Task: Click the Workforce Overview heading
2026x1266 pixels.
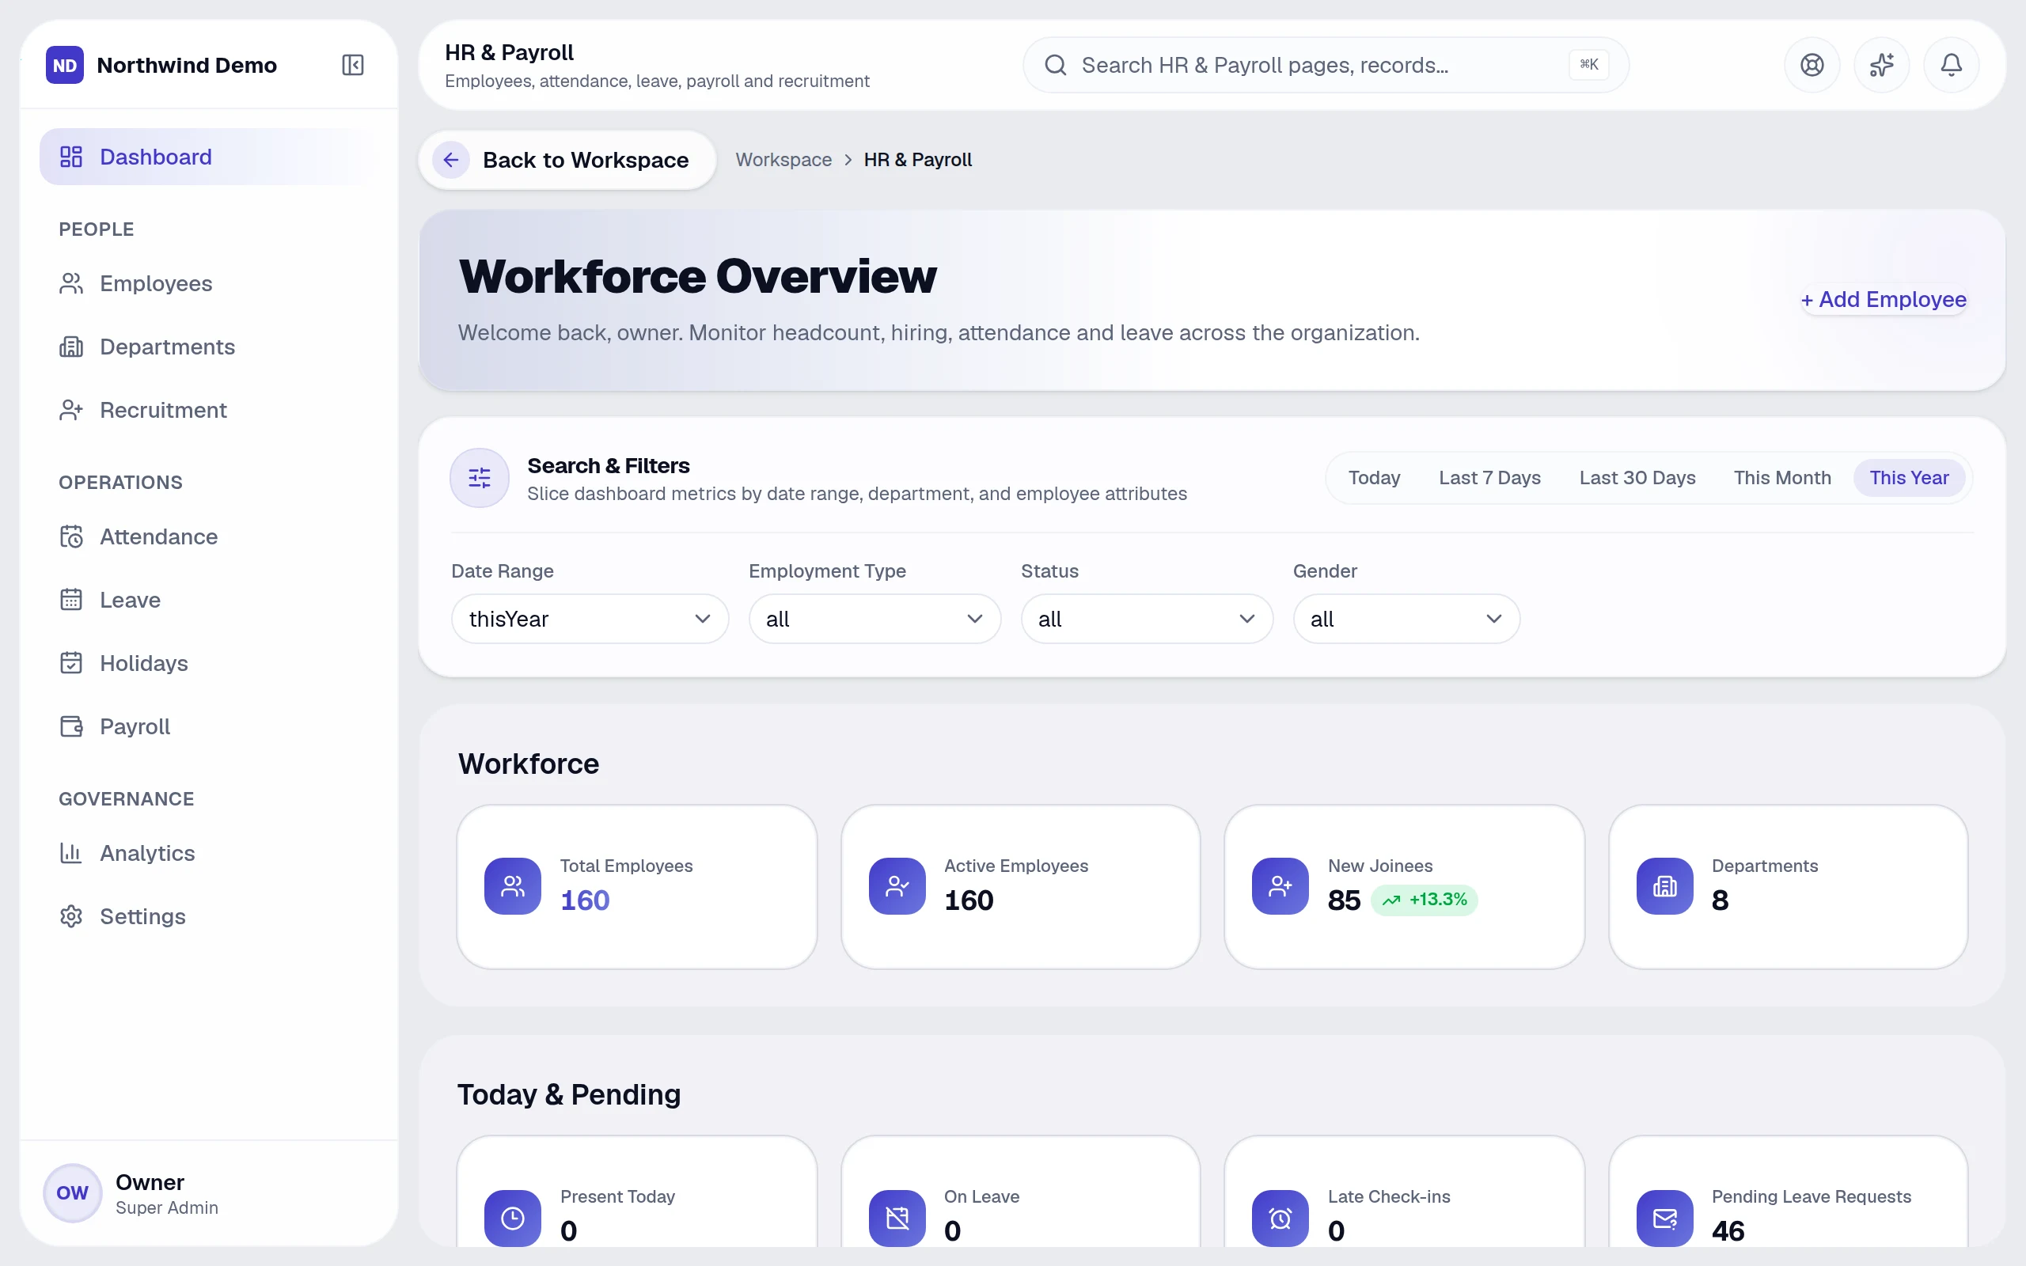Action: click(x=696, y=276)
